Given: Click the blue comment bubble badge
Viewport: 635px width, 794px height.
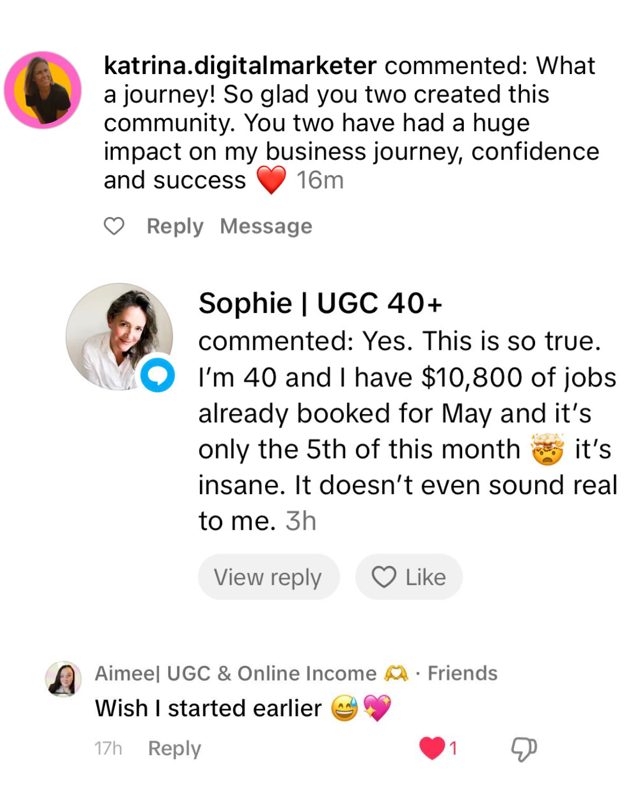Looking at the screenshot, I should pos(158,375).
